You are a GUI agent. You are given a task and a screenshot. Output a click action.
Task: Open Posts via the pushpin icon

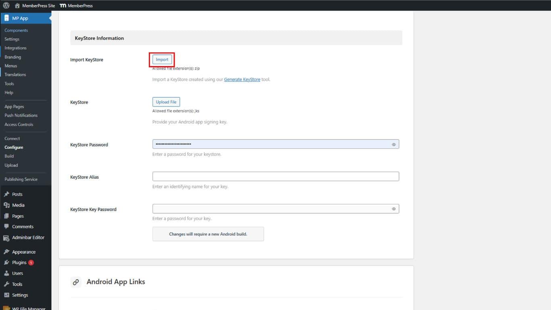pyautogui.click(x=7, y=194)
